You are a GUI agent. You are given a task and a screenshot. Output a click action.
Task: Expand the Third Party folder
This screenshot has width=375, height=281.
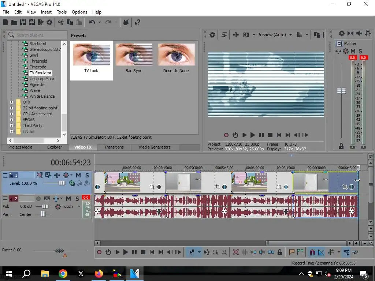pos(11,125)
